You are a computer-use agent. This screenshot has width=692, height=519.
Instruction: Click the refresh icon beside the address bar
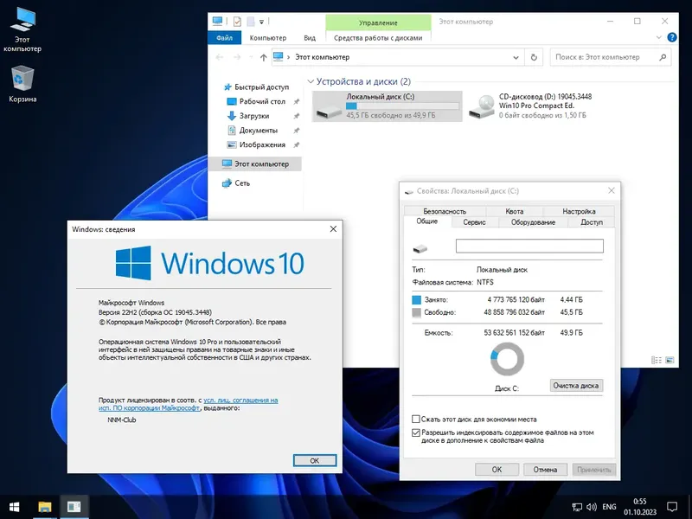(x=535, y=57)
